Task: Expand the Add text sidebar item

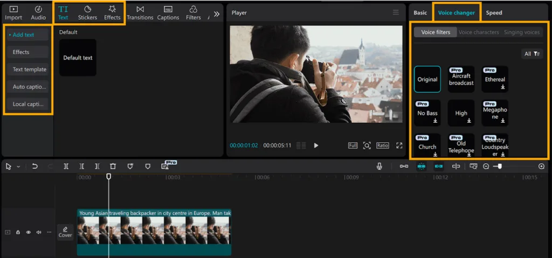Action: point(27,34)
